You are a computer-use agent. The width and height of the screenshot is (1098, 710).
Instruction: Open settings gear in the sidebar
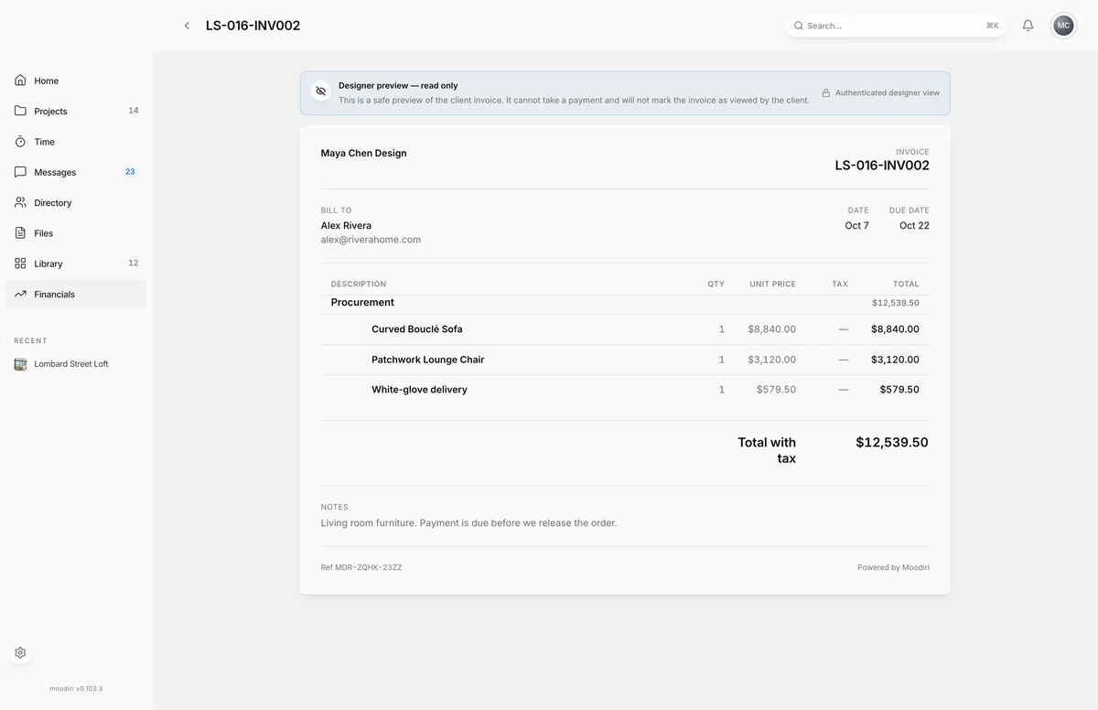coord(20,653)
